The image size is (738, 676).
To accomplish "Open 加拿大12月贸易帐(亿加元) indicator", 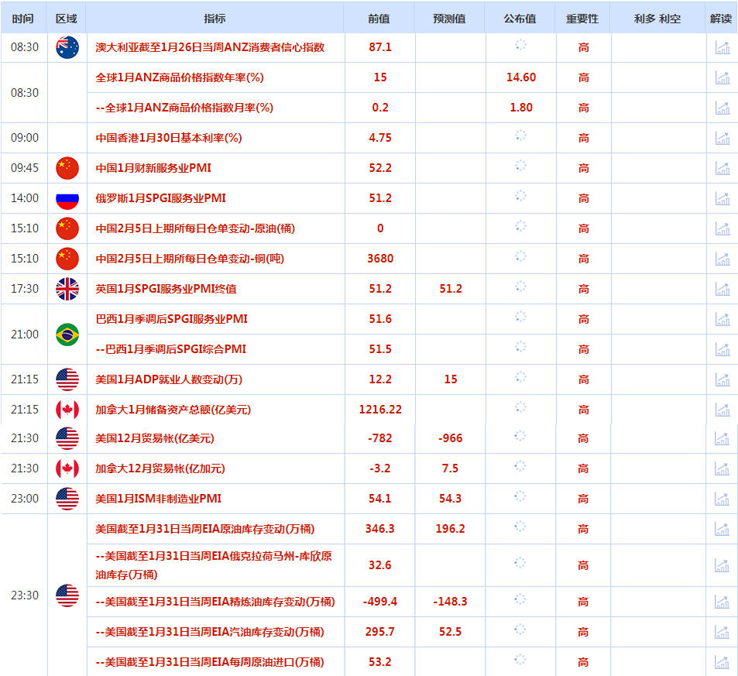I will coord(160,468).
